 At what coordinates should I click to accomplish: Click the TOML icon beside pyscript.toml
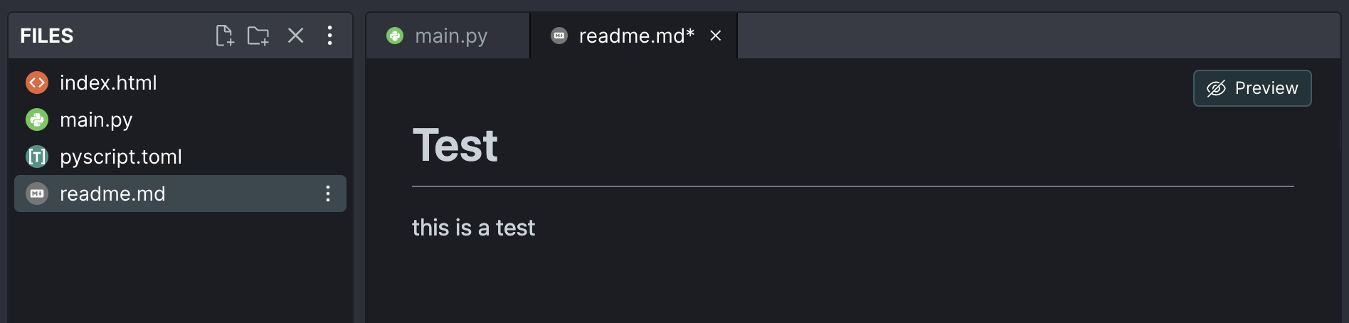click(37, 157)
